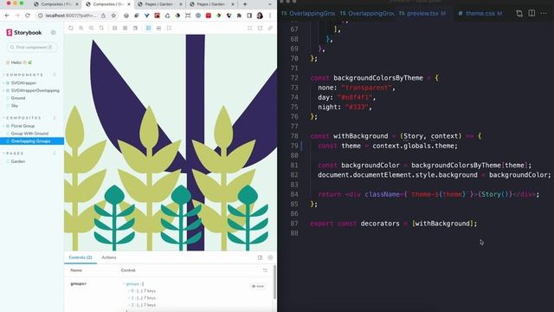Viewport: 554px width, 312px height.
Task: Open the theme globals toolbar icon
Action: pyautogui.click(x=115, y=28)
